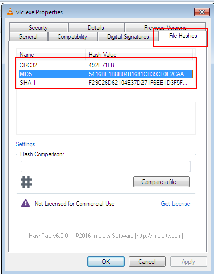Open the Details tab

pyautogui.click(x=97, y=28)
